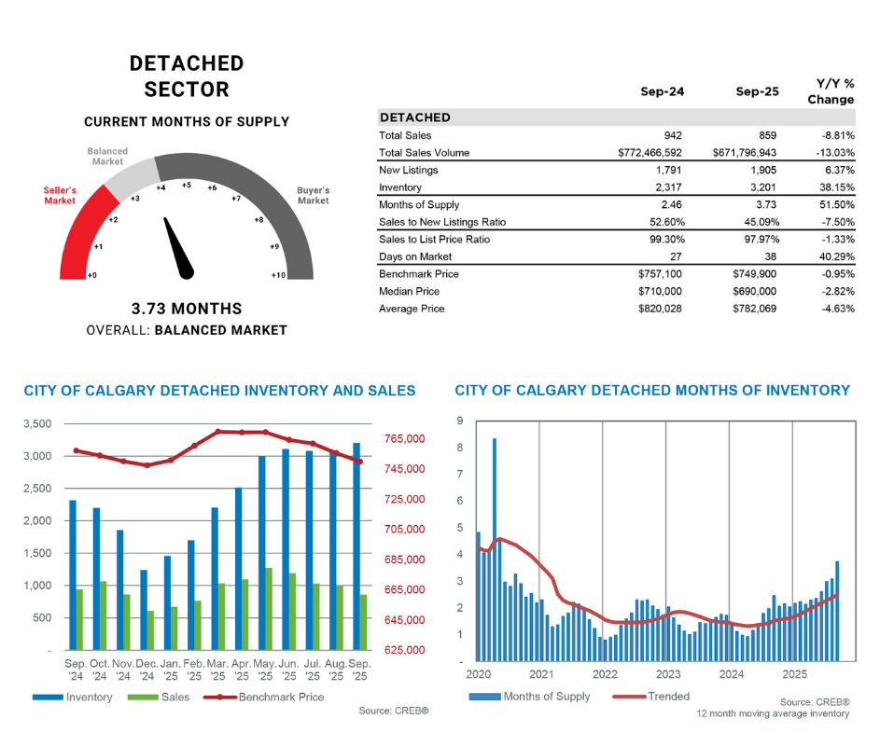
Task: Select the blue Inventory legend swatch
Action: (x=48, y=697)
